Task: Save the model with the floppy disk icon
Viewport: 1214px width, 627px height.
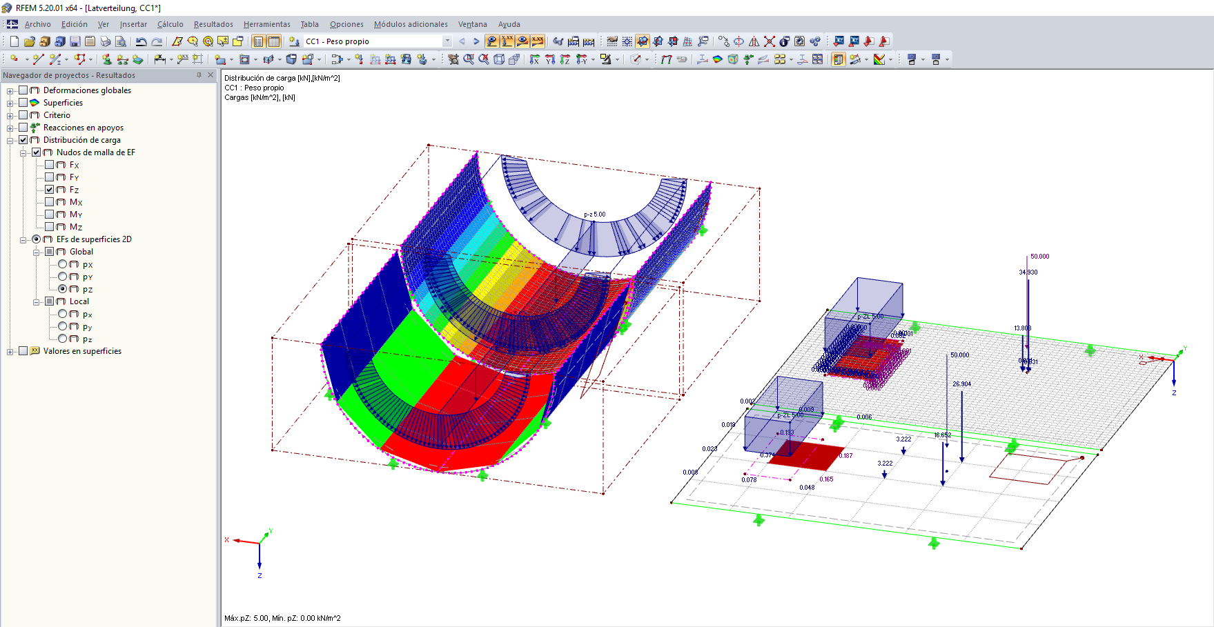Action: pyautogui.click(x=75, y=41)
